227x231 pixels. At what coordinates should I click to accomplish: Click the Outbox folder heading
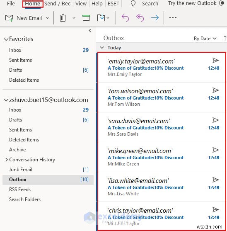[113, 38]
